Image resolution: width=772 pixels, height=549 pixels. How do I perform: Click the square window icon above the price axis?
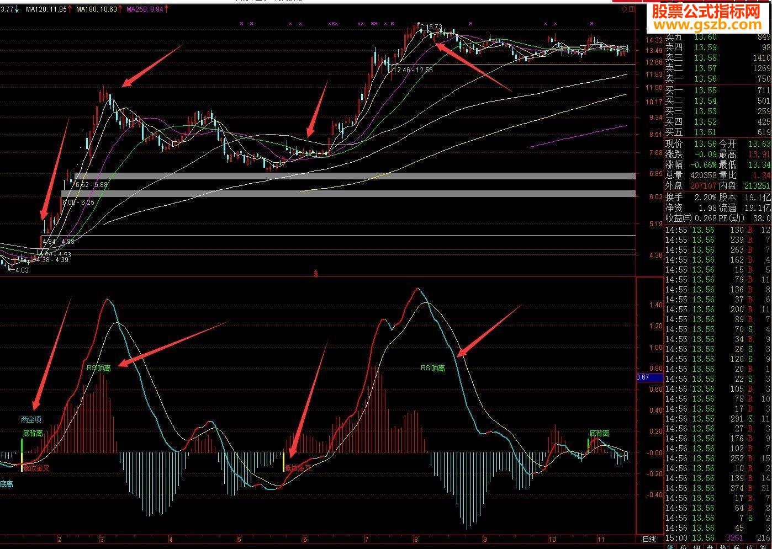(632, 9)
